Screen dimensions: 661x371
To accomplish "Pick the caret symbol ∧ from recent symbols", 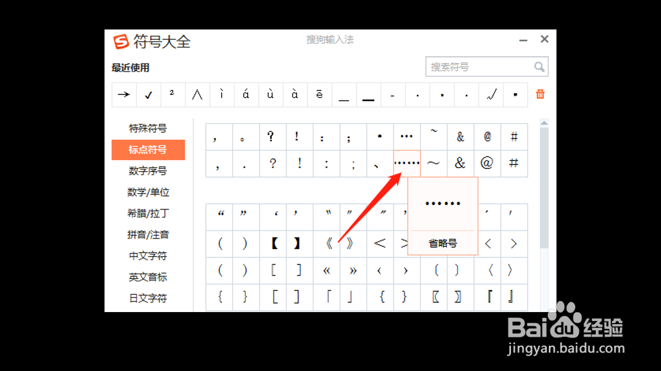I will click(197, 95).
